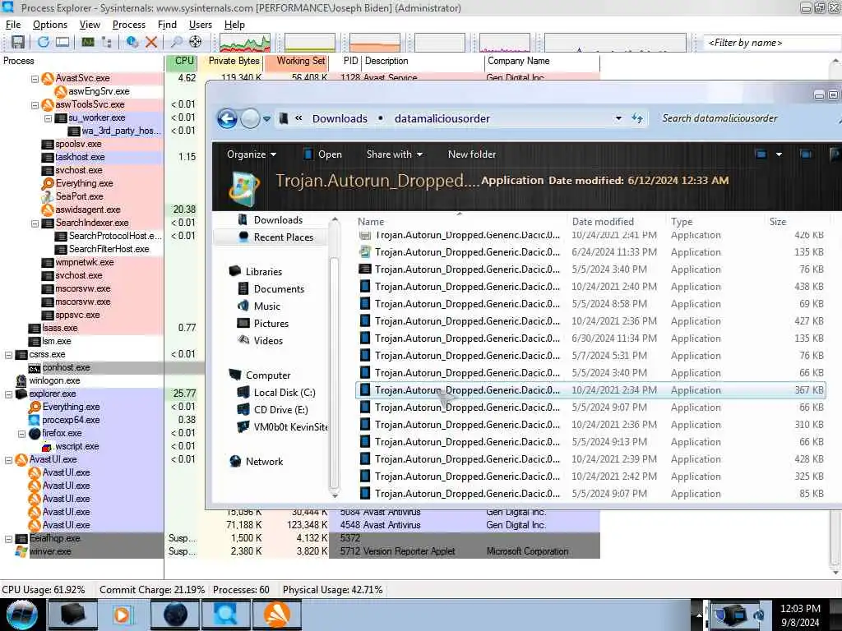Click the Find handle binoculars icon
This screenshot has height=631, width=842.
click(176, 42)
